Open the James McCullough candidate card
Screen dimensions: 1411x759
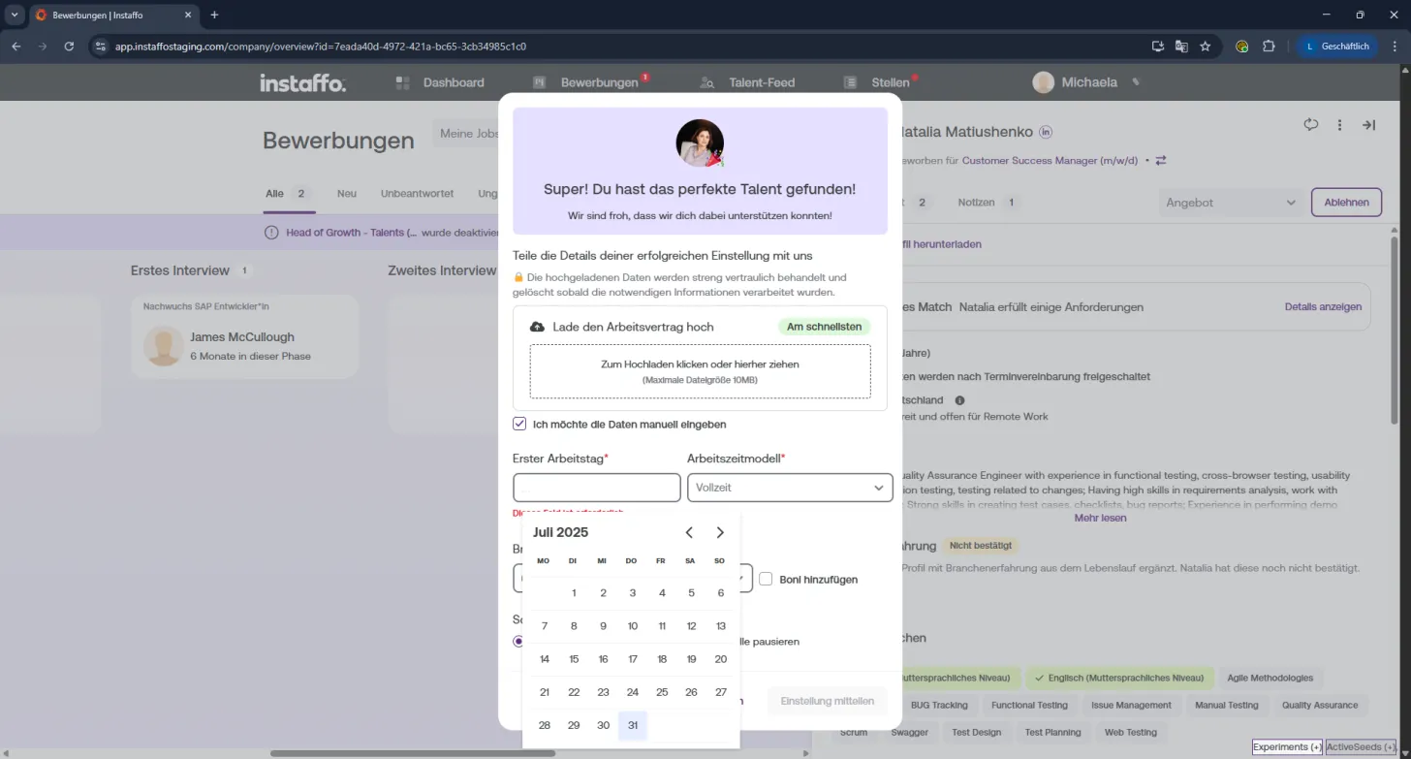coord(245,337)
